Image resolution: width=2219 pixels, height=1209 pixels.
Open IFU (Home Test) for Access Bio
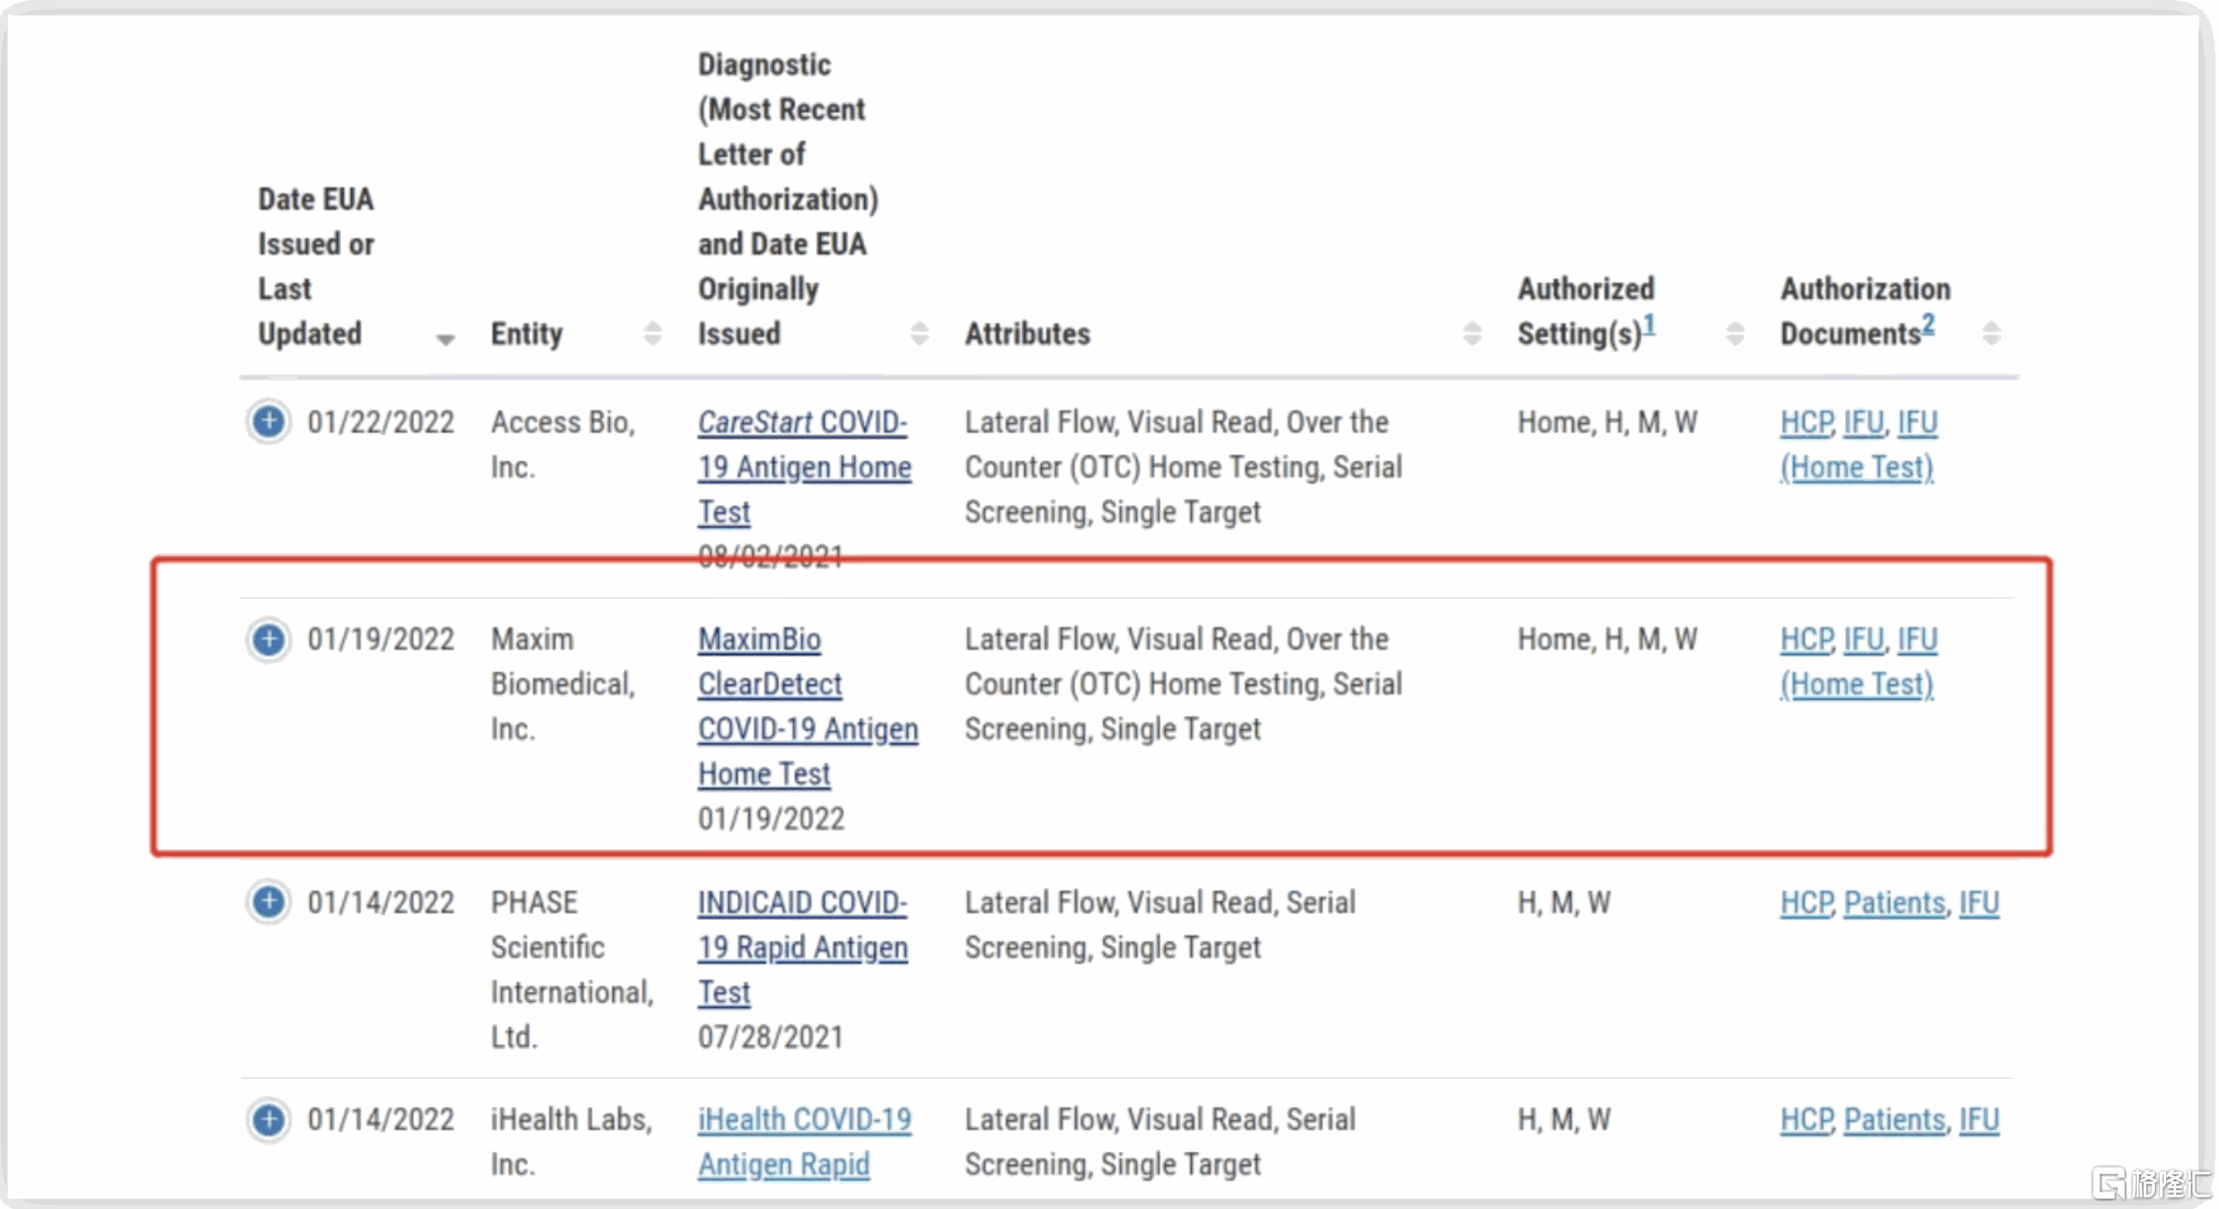point(1857,468)
